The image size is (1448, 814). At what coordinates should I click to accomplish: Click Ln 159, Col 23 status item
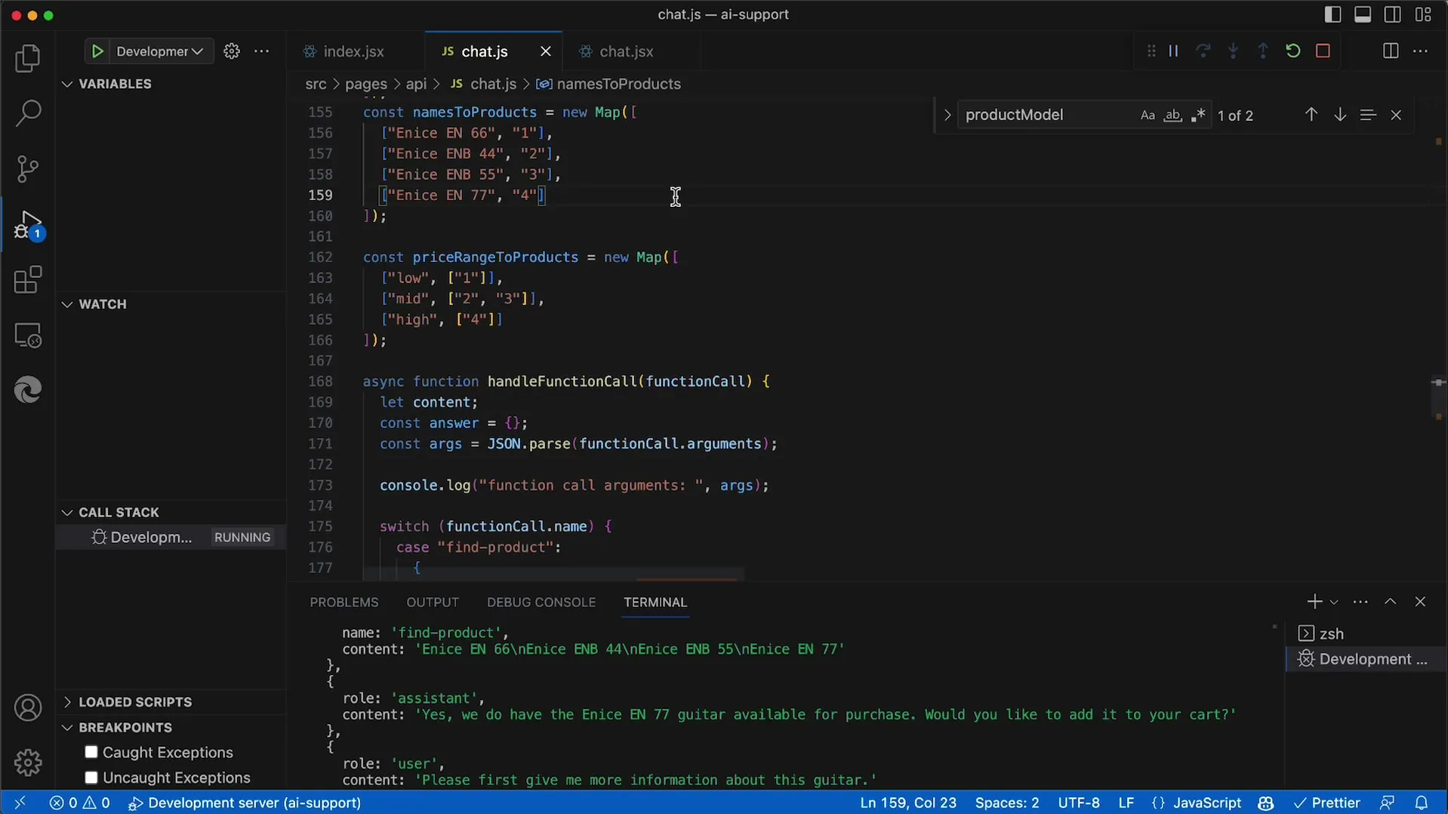(908, 803)
